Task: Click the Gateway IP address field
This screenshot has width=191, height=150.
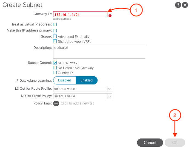Action: 80,15
